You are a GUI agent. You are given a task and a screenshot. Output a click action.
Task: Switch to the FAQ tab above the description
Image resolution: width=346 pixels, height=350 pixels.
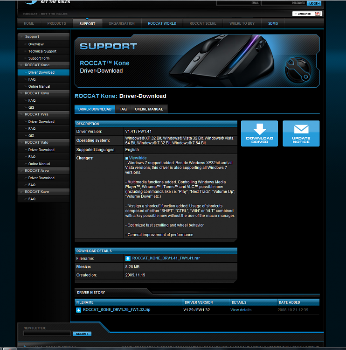[x=123, y=109]
